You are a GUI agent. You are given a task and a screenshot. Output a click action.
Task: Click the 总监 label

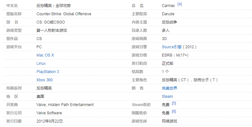point(137,6)
